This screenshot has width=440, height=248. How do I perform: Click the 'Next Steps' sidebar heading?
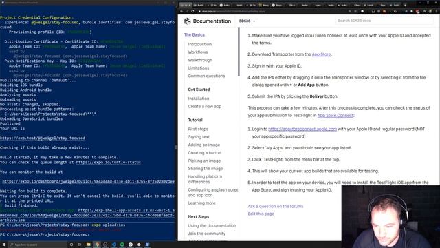tap(199, 217)
